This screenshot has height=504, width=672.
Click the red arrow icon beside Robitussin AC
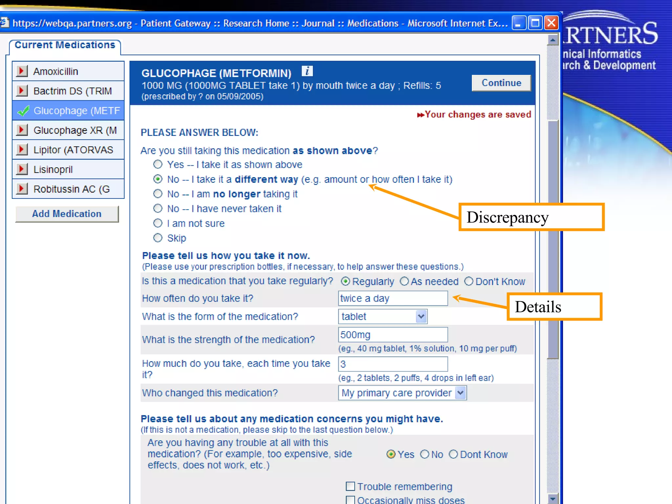pos(22,189)
